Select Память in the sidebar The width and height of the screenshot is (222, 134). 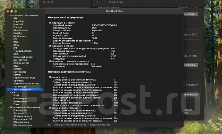tap(17, 75)
